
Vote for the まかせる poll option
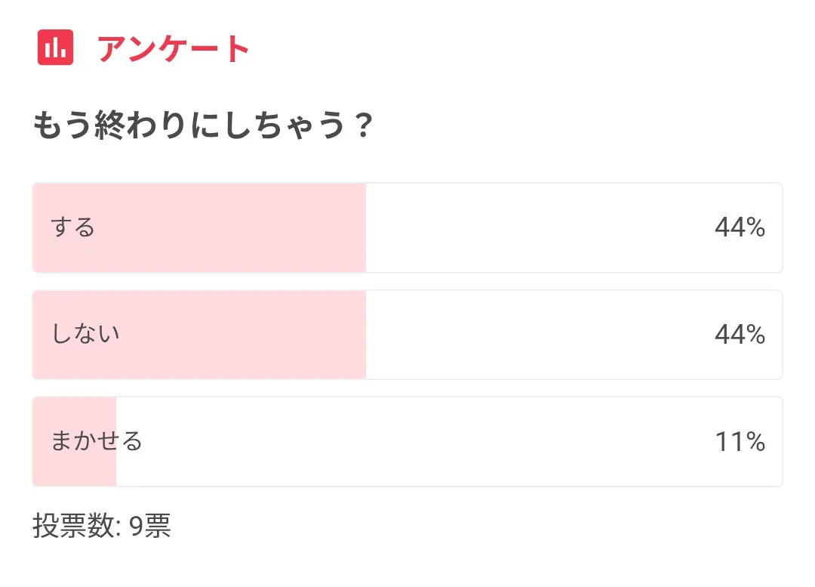407,441
